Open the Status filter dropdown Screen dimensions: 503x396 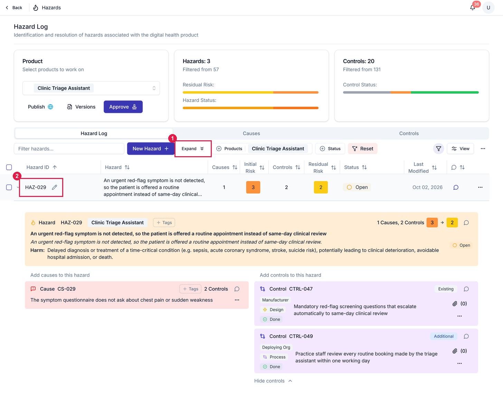click(x=330, y=149)
